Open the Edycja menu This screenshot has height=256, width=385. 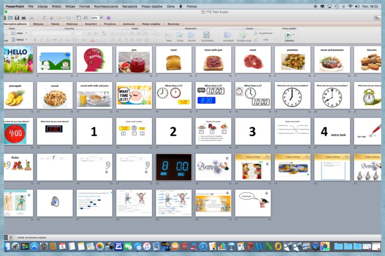click(x=42, y=7)
